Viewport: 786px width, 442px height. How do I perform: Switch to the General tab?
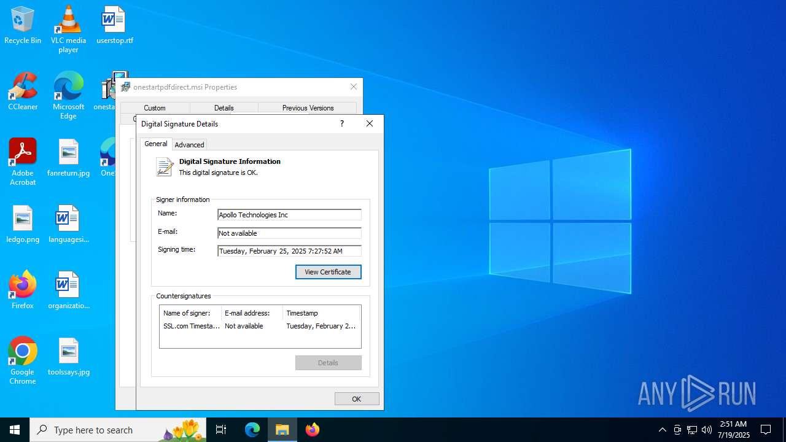coord(155,144)
